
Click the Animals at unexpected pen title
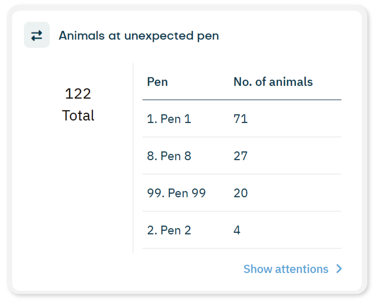(x=139, y=36)
